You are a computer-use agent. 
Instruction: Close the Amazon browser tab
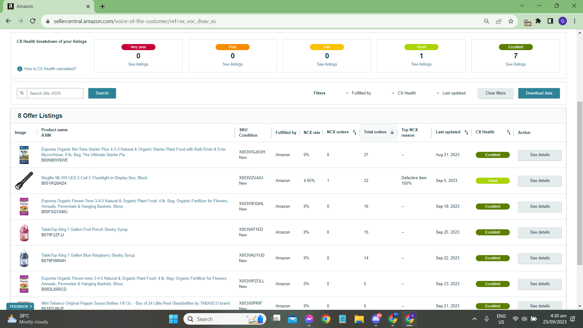pos(88,6)
